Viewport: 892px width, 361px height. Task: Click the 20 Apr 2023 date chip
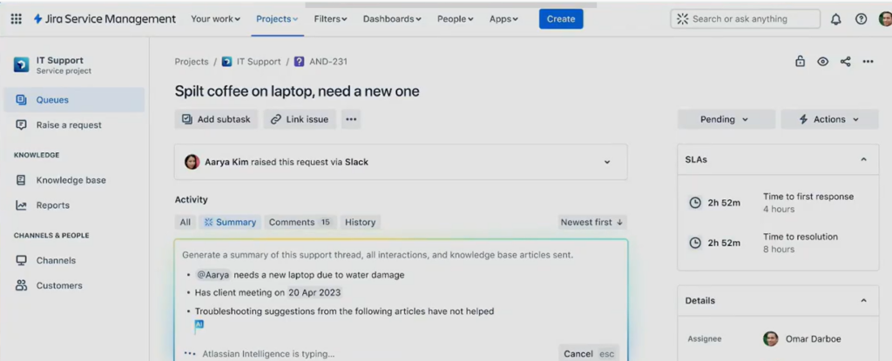pos(314,293)
